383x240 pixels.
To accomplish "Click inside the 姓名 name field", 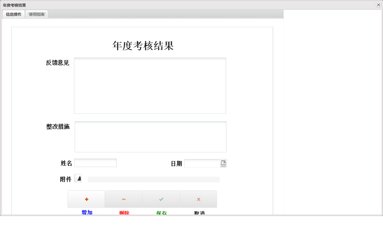I will pos(96,163).
